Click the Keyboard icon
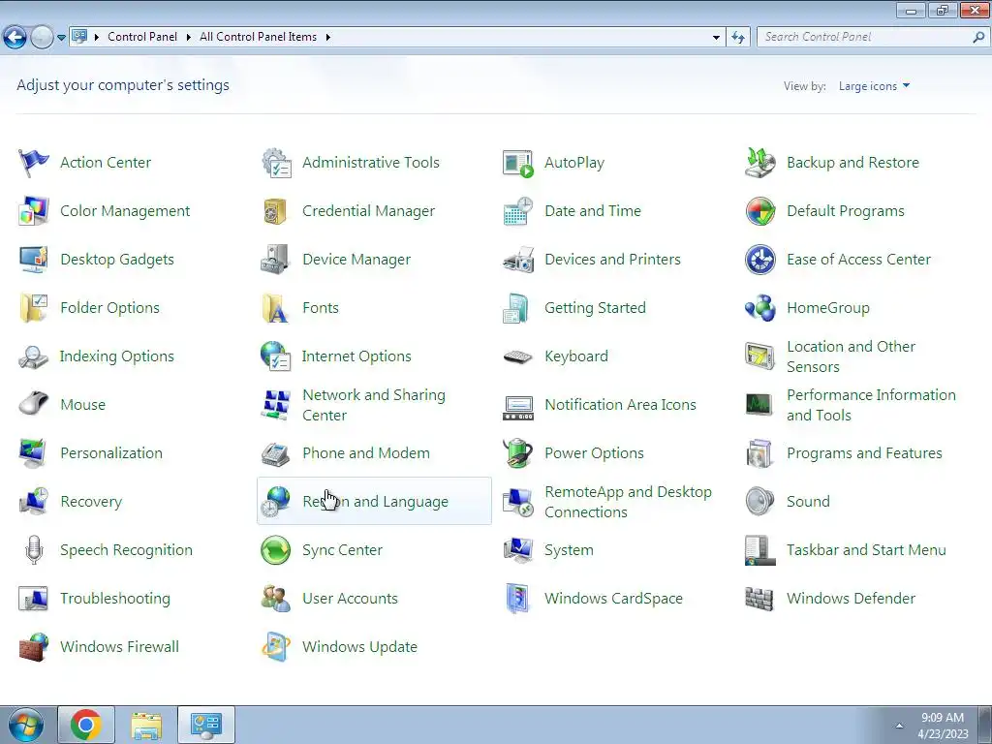 (518, 356)
